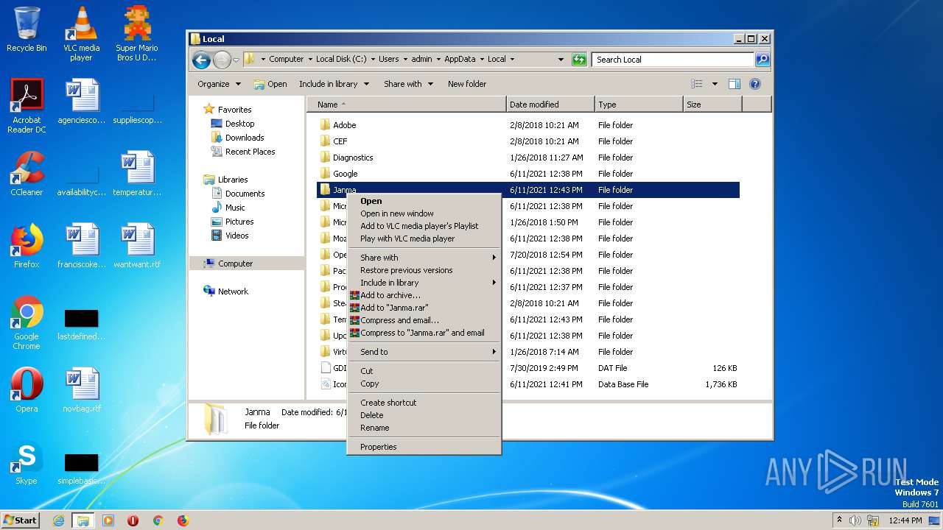This screenshot has width=943, height=530.
Task: Open Super Mario Bros desktop icon
Action: click(136, 34)
